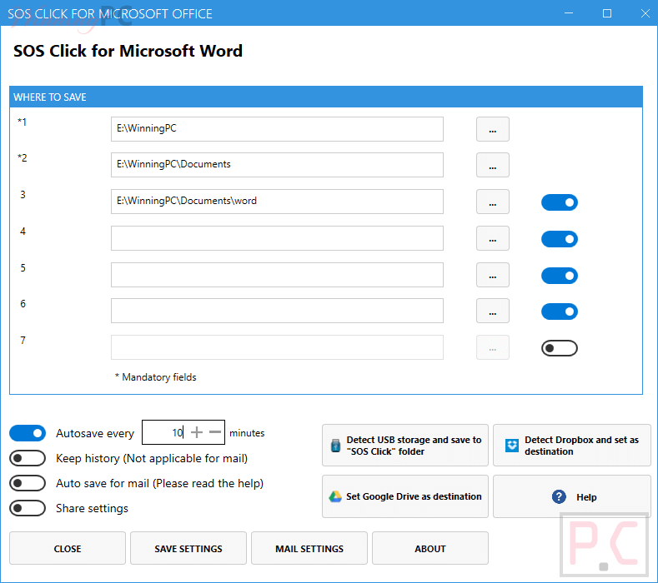
Task: Browse folder for save location 2
Action: (493, 165)
